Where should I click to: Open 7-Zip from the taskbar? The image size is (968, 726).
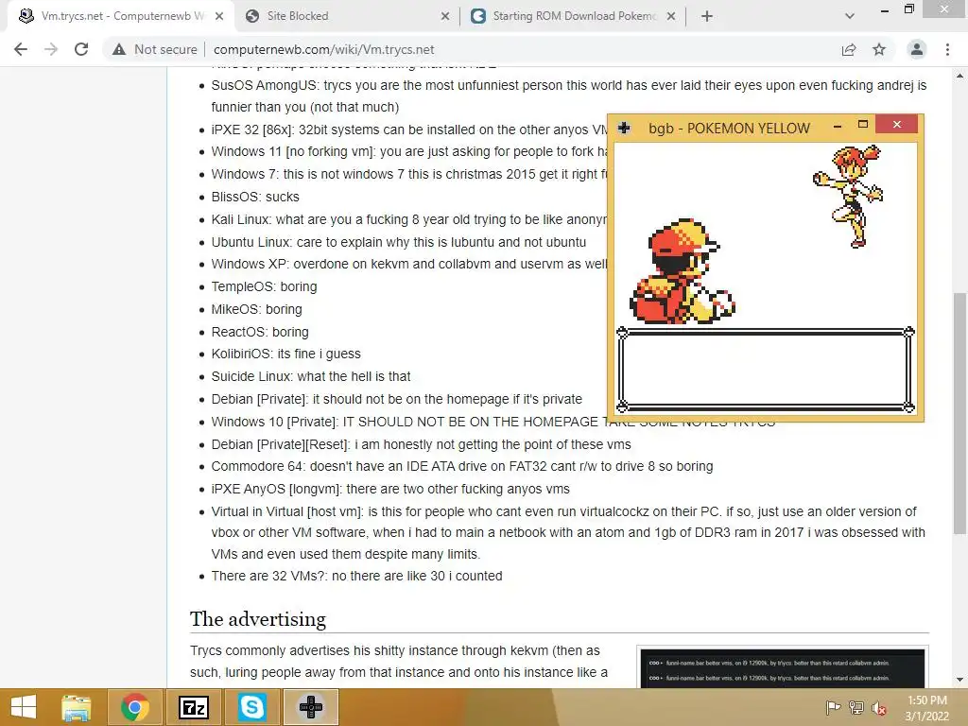click(193, 707)
